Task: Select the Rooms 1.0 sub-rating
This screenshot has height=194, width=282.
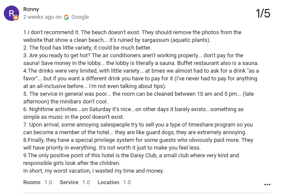Action: 38,182
